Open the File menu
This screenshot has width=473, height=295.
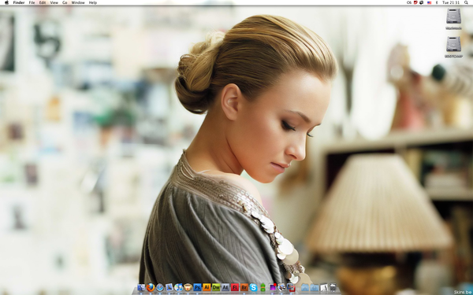(32, 2)
